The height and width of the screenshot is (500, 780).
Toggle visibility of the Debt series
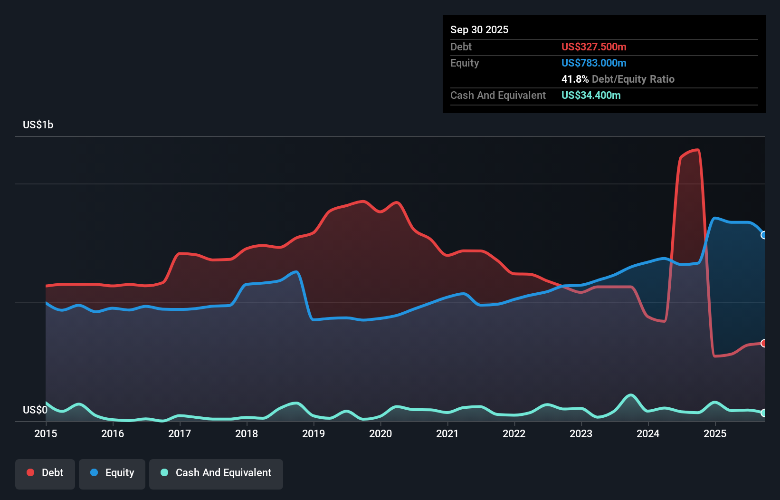[45, 473]
